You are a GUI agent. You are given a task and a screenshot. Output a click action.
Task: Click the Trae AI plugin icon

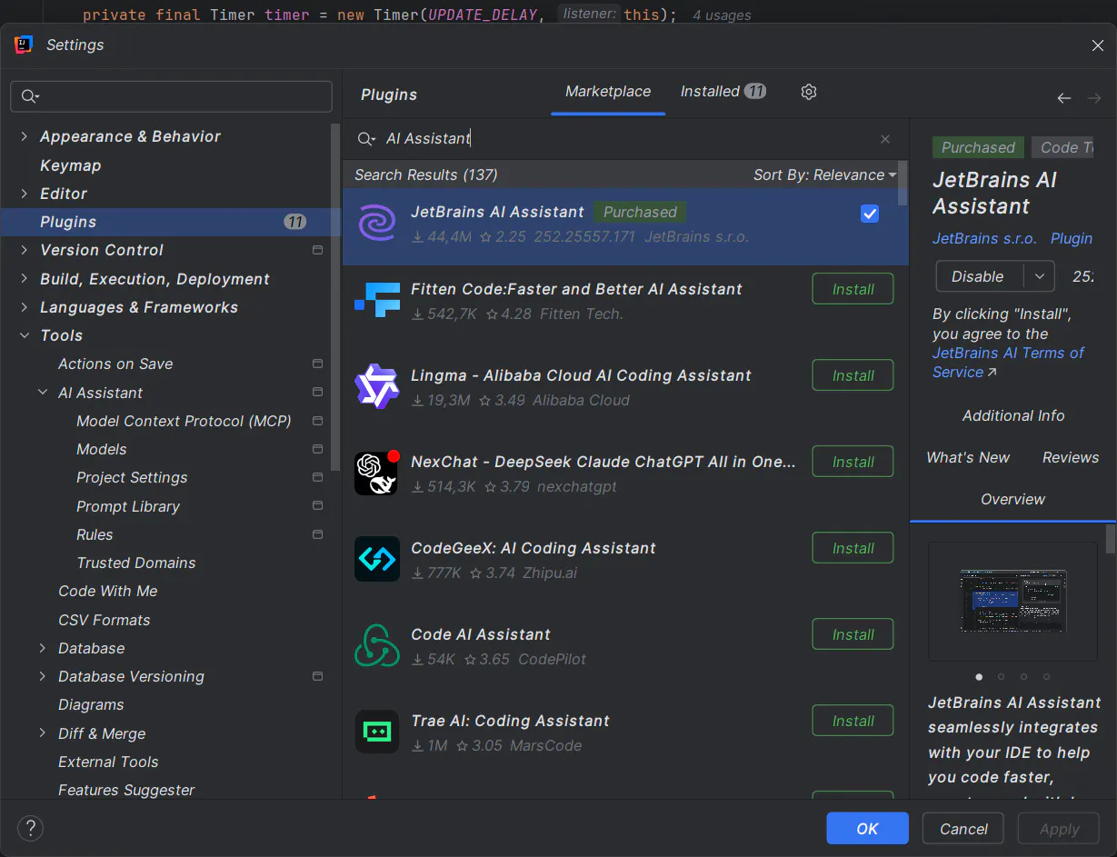(x=376, y=731)
